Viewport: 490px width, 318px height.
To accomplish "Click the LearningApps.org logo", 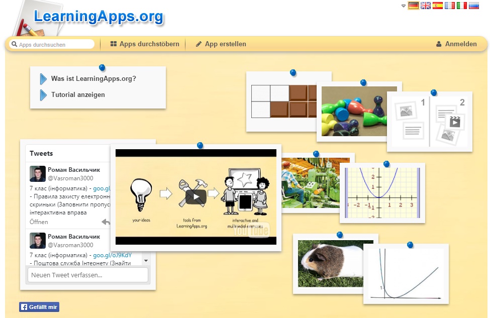I will pyautogui.click(x=99, y=17).
